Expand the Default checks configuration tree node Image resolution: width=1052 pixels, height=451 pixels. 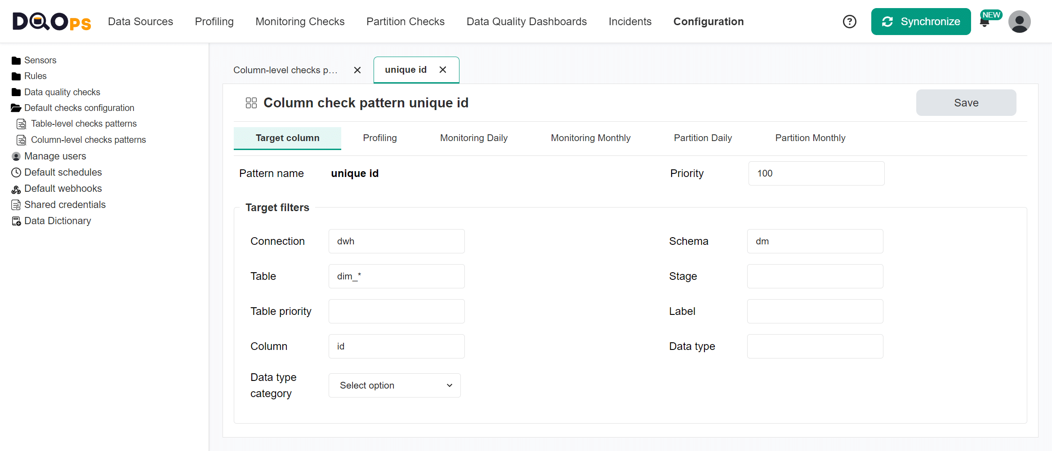16,107
